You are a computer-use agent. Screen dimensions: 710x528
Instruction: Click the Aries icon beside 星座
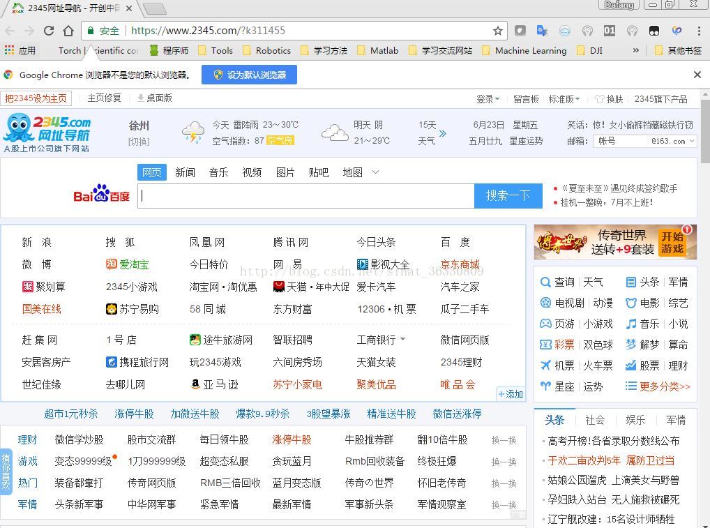point(545,386)
